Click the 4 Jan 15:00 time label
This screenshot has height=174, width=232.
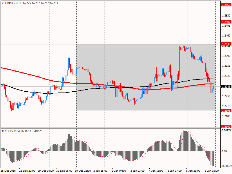tap(156, 171)
